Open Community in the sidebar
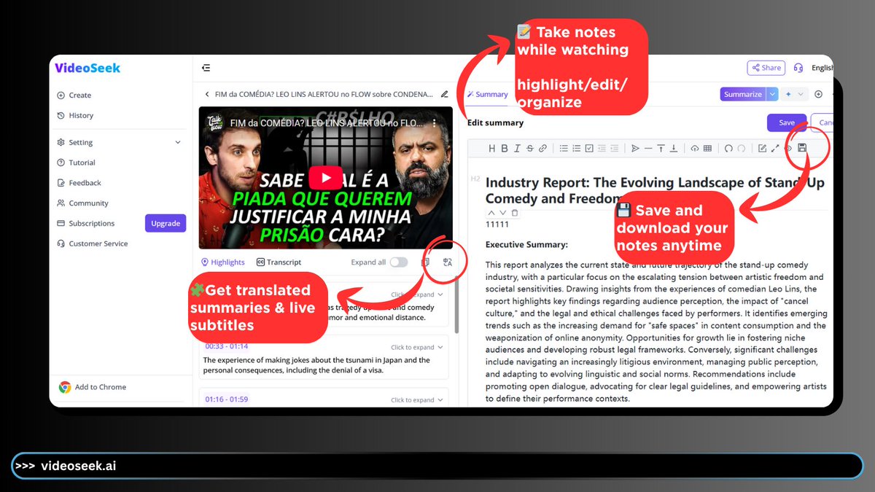This screenshot has width=875, height=492. click(x=82, y=203)
